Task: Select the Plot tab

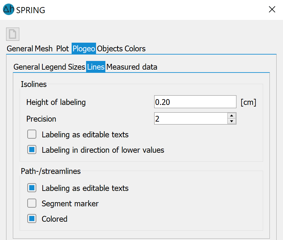Action: pyautogui.click(x=62, y=49)
